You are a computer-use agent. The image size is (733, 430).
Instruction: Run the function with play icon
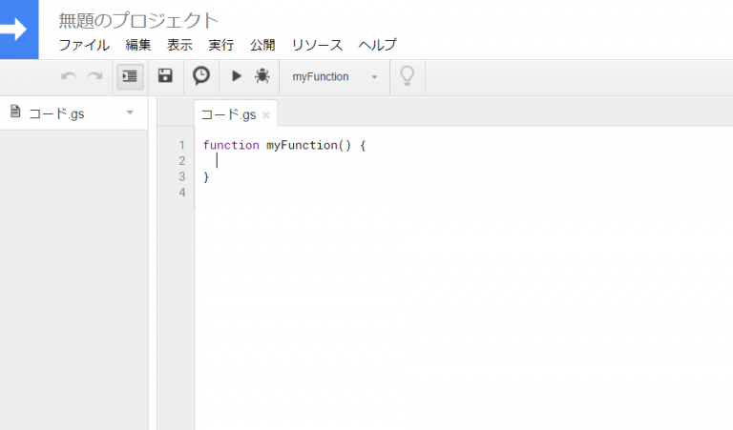coord(237,75)
